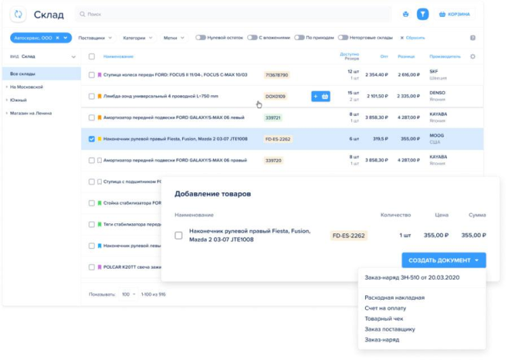Uncheck the selected Наконечник рулевой правый row
The width and height of the screenshot is (508, 360).
pyautogui.click(x=92, y=139)
